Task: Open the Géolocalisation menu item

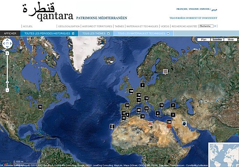Action: 69,26
